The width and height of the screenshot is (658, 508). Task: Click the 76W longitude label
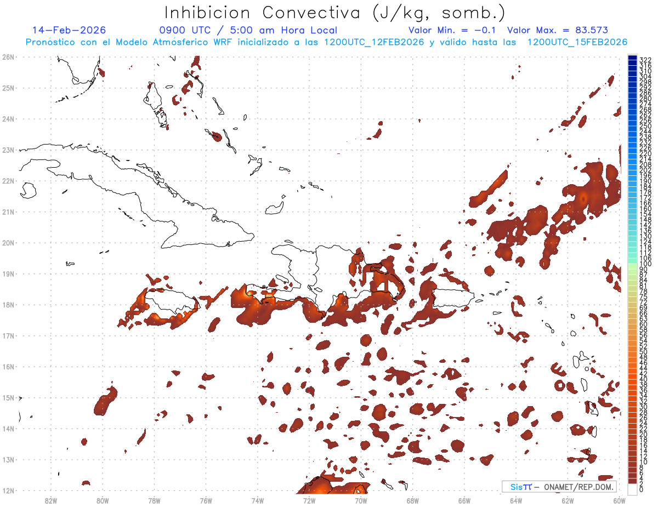click(206, 500)
